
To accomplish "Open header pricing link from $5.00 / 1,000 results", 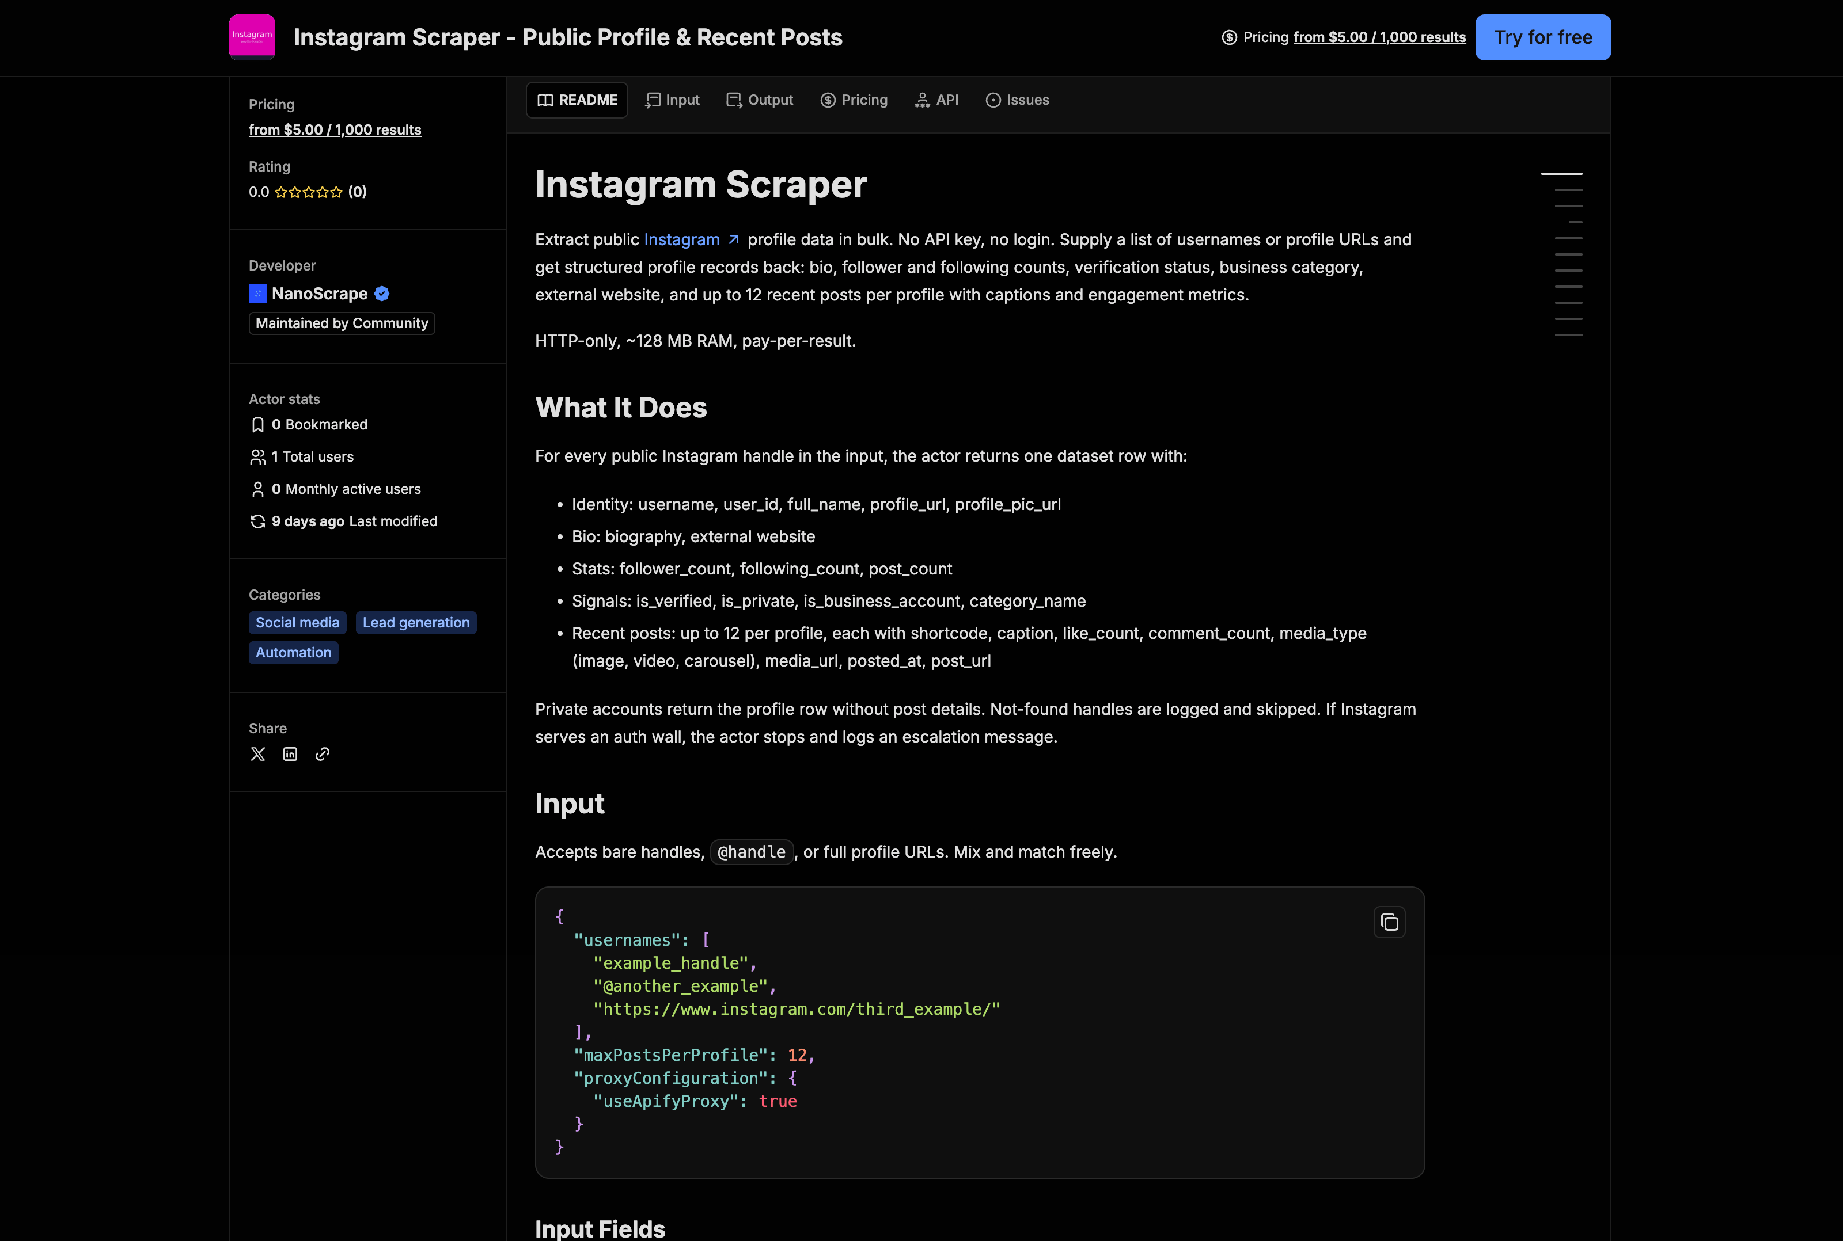I will pos(1379,37).
